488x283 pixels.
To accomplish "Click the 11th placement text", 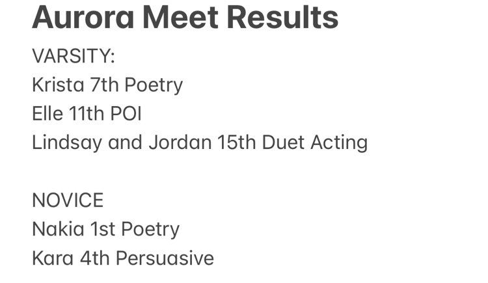I will tap(87, 114).
